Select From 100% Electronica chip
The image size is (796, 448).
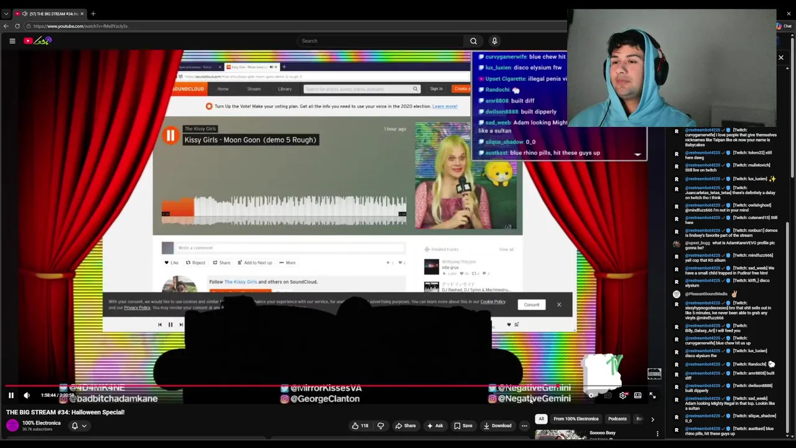[x=576, y=419]
